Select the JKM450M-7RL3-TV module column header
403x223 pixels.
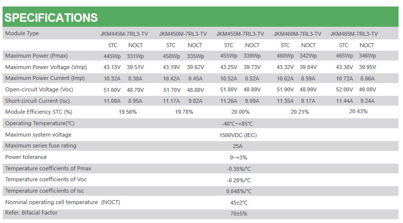[x=183, y=34]
